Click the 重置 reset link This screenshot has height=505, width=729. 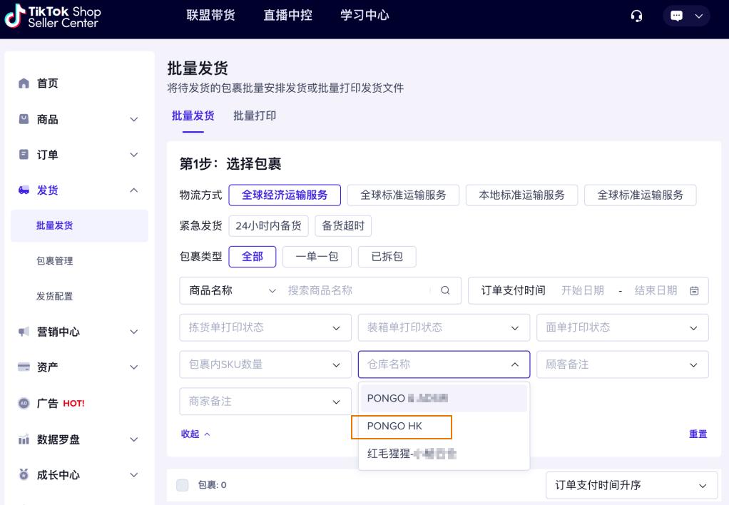pyautogui.click(x=699, y=434)
